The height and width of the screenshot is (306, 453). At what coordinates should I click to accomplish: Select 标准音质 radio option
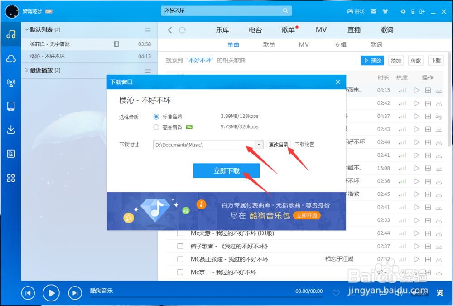point(156,117)
